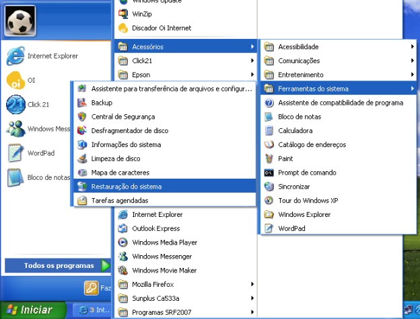Expand Entretenimento submenu arrow

coord(413,75)
